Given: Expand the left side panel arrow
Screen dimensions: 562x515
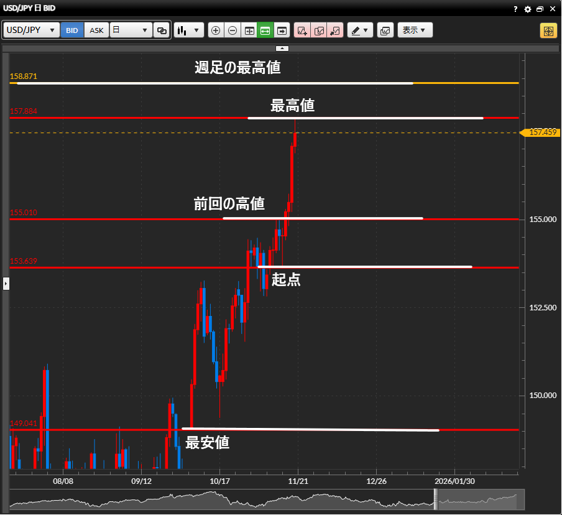Looking at the screenshot, I should click(x=6, y=284).
